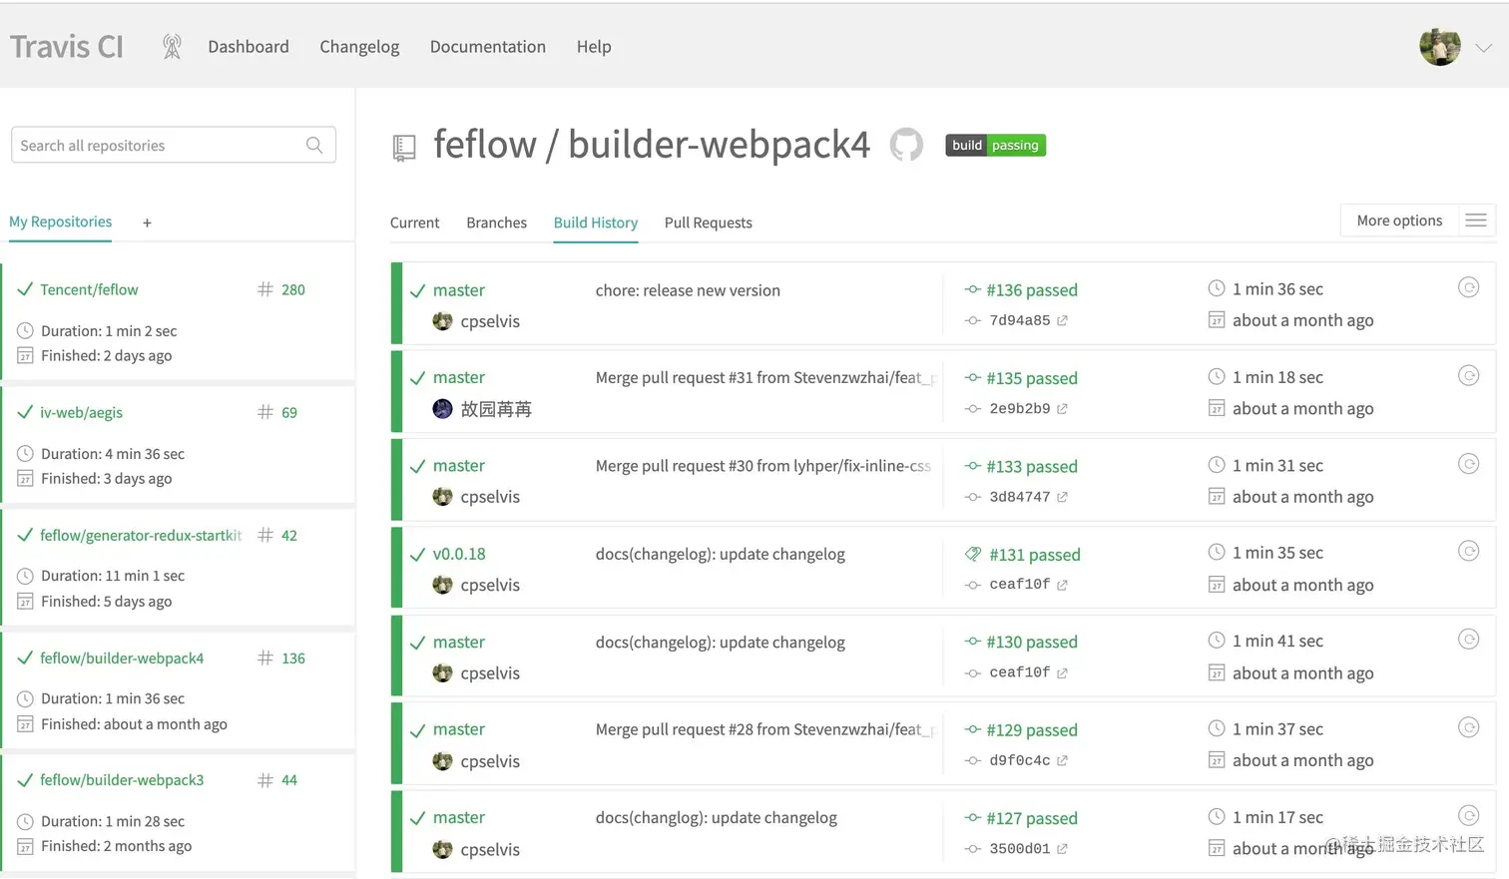This screenshot has width=1509, height=879.
Task: Open the #133 passed build link
Action: click(x=1032, y=467)
